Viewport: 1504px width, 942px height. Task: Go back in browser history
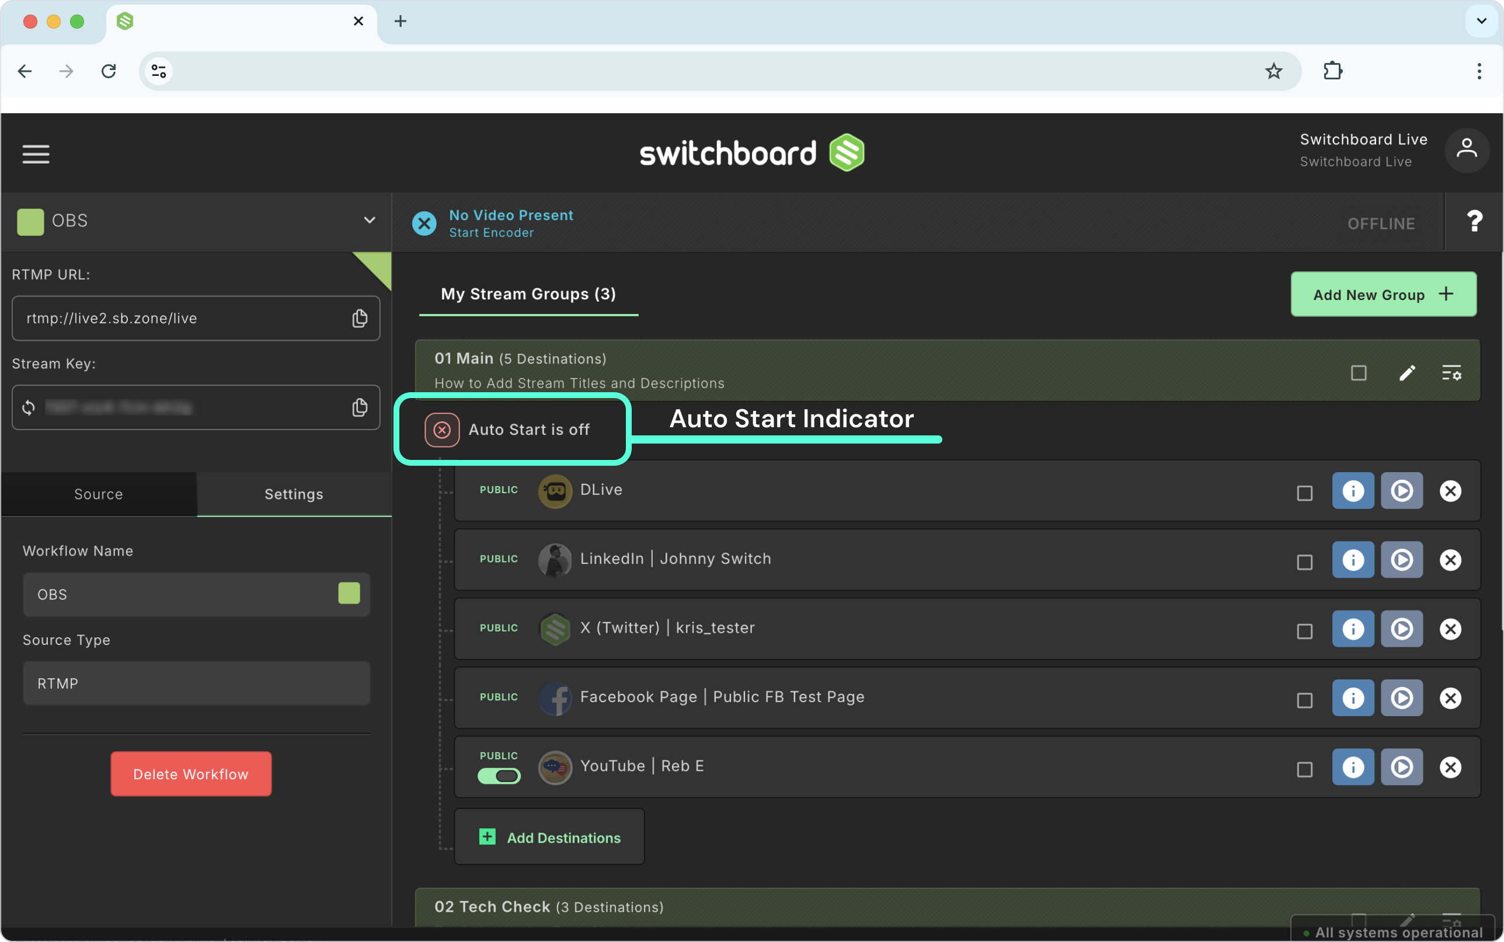25,71
